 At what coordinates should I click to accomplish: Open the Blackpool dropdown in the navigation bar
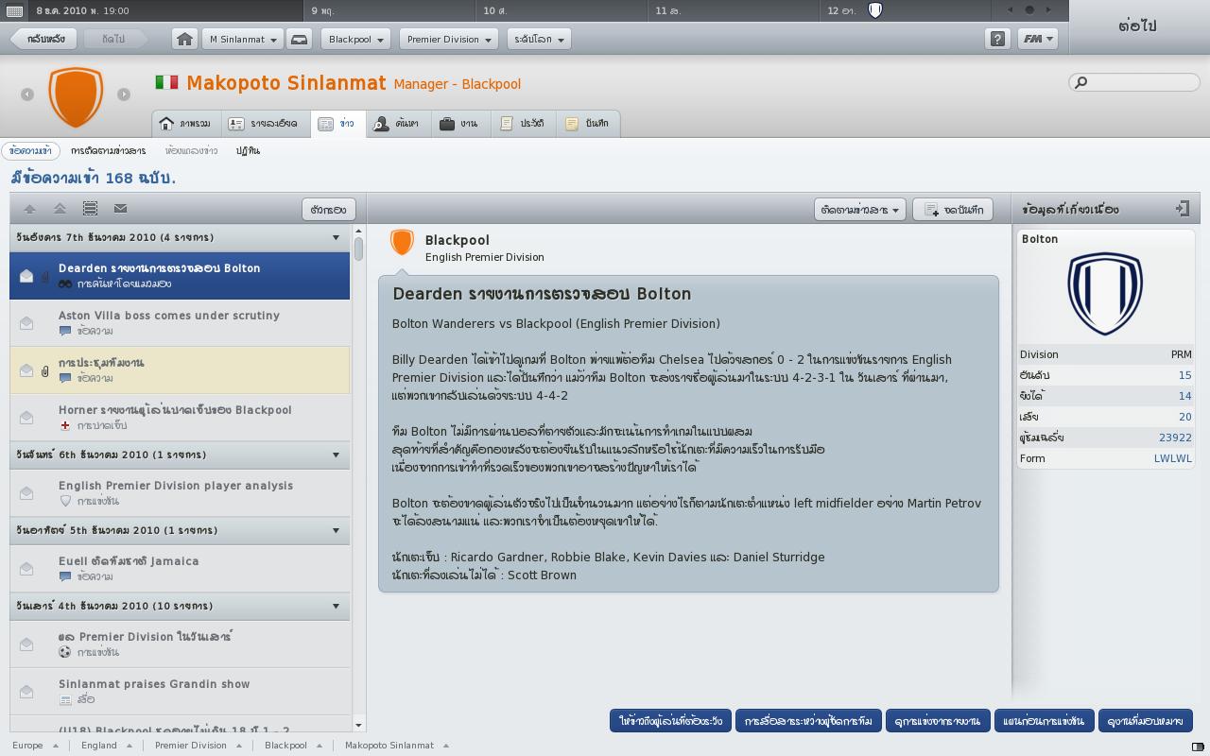pyautogui.click(x=355, y=39)
